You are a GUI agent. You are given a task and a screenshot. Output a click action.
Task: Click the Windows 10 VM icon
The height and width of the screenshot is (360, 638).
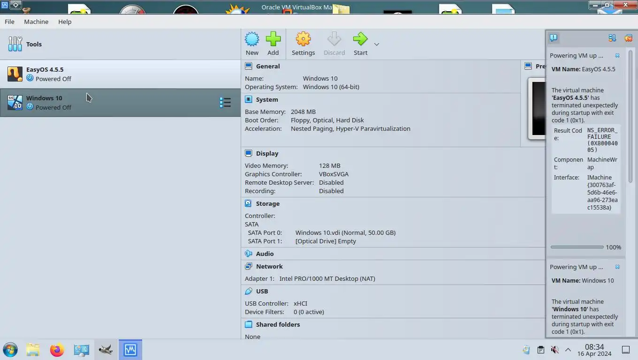(x=15, y=103)
